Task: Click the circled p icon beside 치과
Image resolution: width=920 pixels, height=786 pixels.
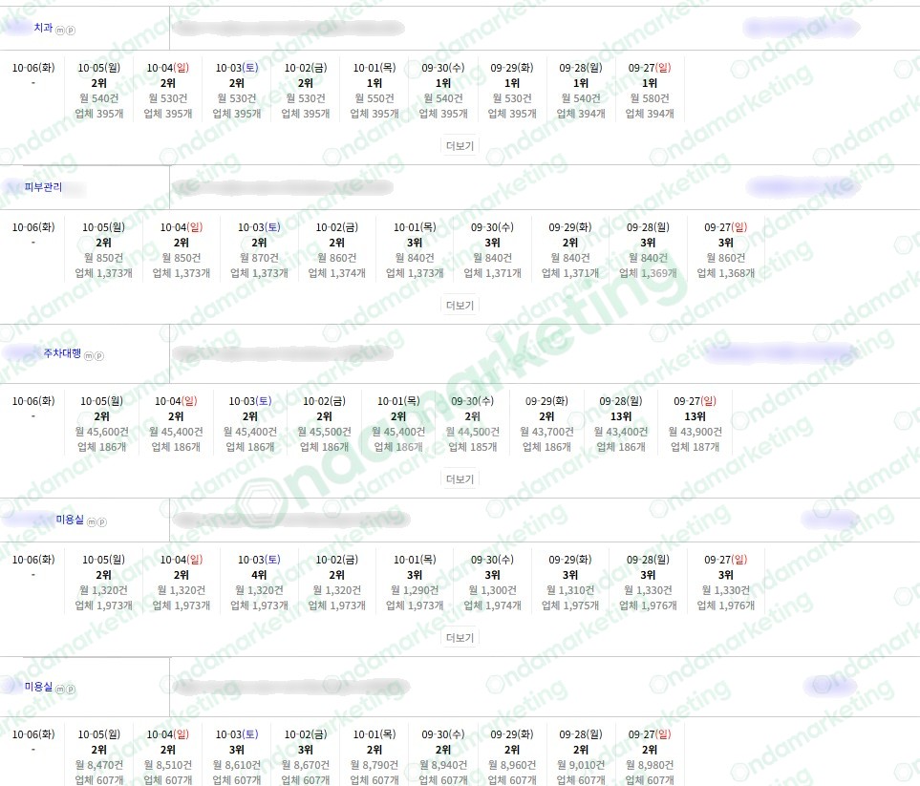Action: pos(71,30)
